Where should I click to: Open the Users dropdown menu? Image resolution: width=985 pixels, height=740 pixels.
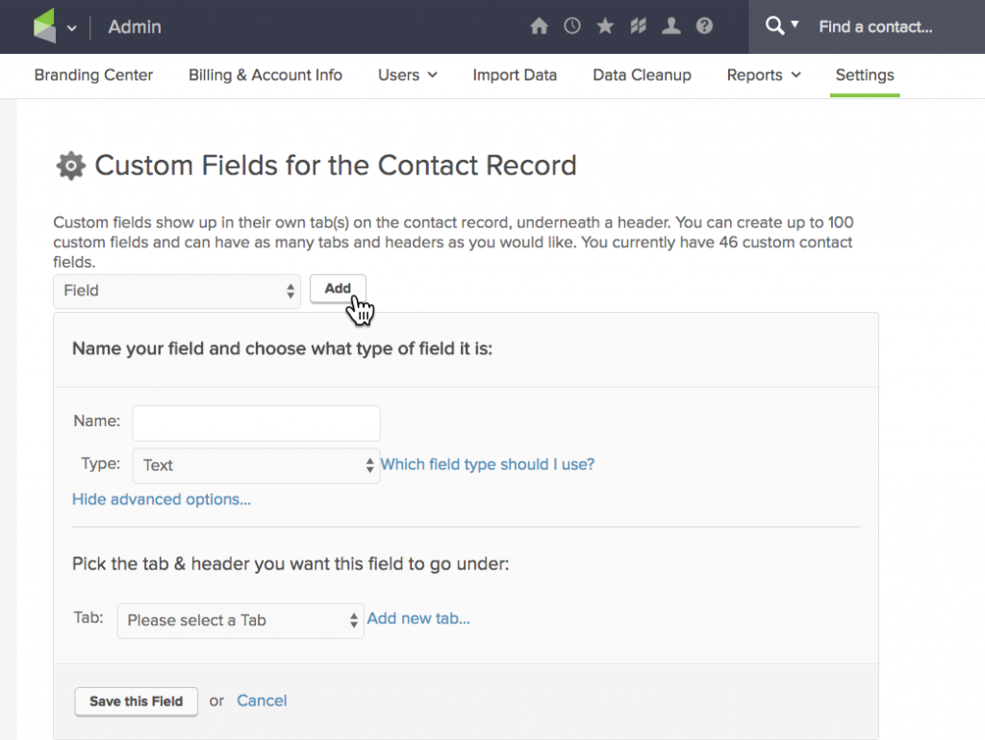pos(407,75)
